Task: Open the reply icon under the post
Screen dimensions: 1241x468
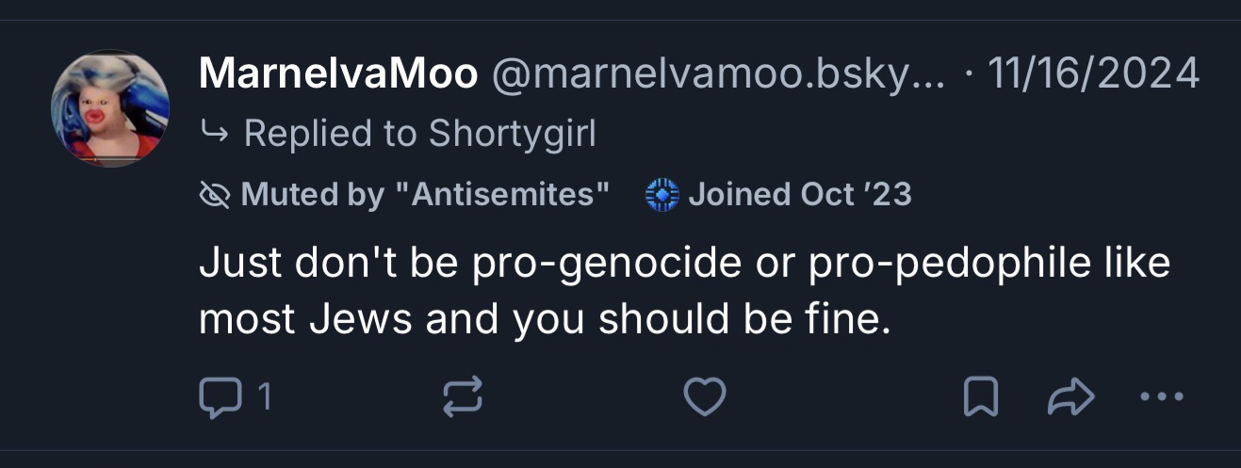Action: click(x=220, y=397)
